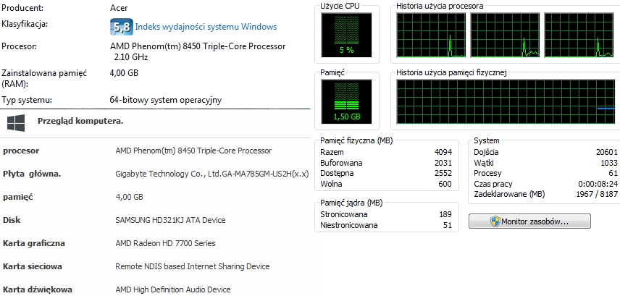Viewport: 620px width, 296px height.
Task: Click the shield icon on Monitor zasobów
Action: pos(495,221)
